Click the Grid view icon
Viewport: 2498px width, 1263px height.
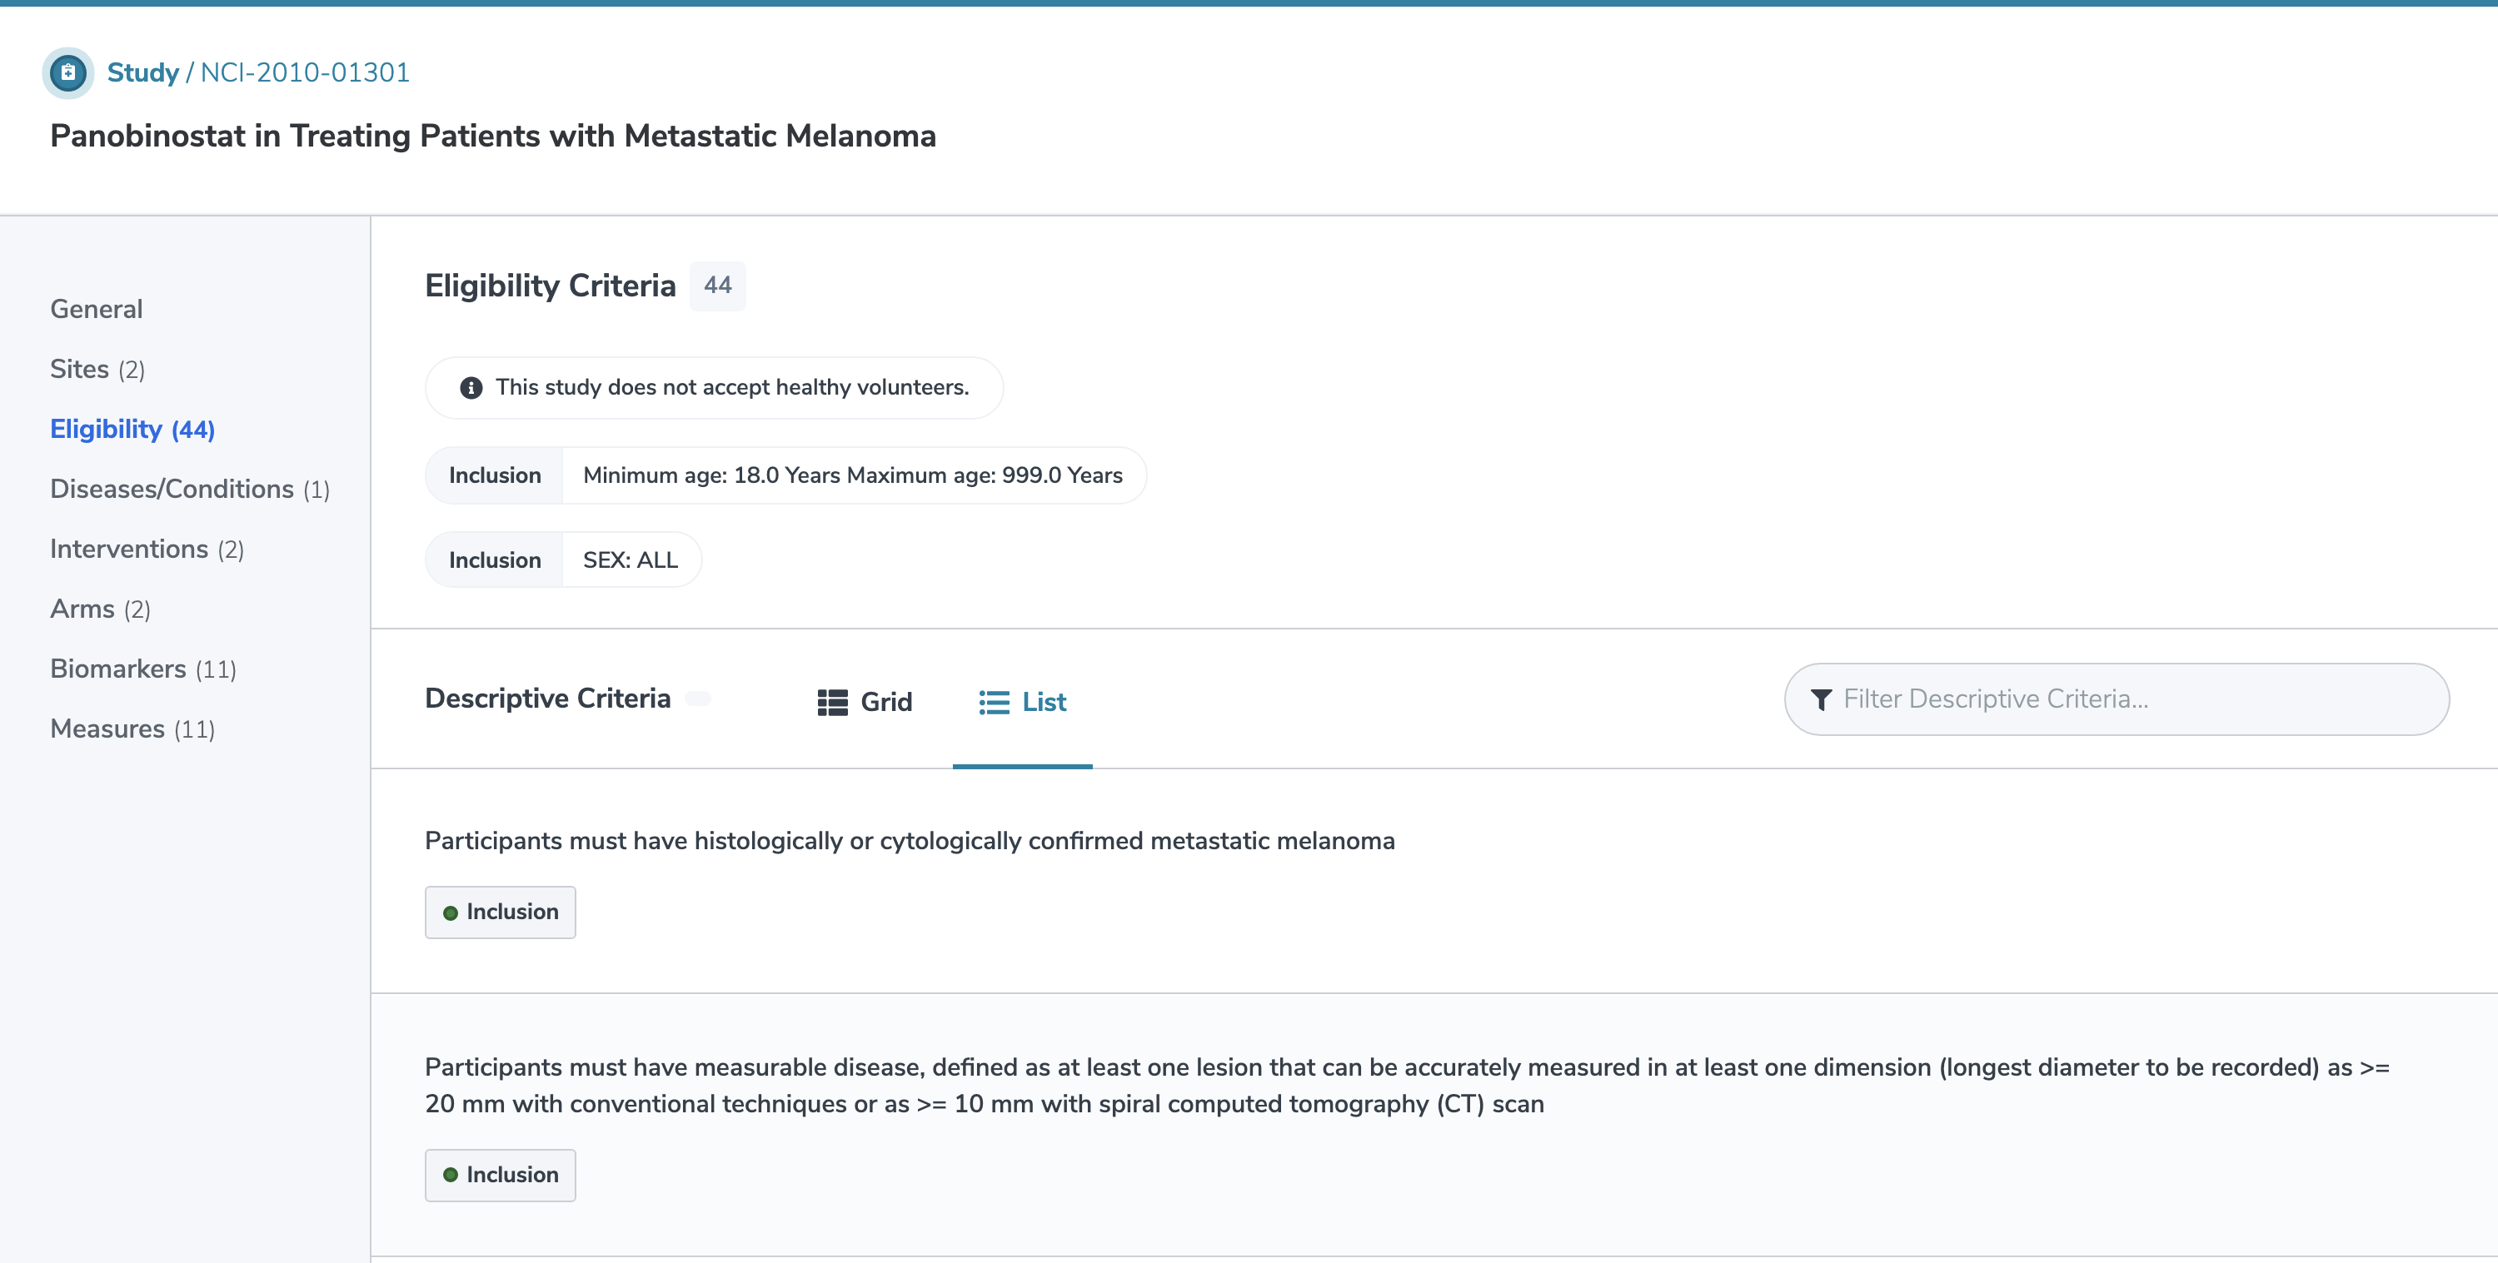pos(831,701)
